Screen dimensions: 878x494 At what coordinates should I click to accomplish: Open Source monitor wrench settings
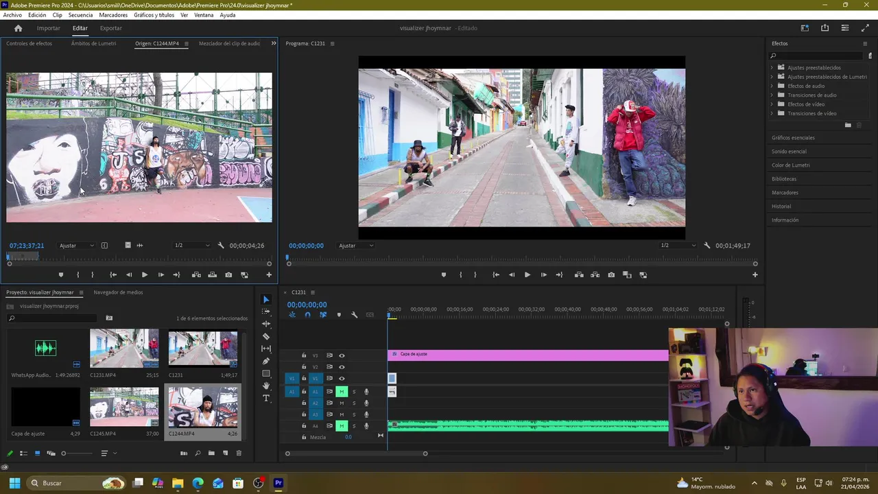tap(221, 246)
